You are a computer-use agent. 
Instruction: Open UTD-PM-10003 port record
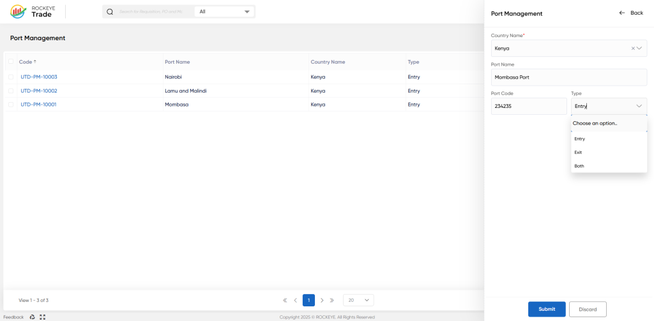tap(39, 77)
